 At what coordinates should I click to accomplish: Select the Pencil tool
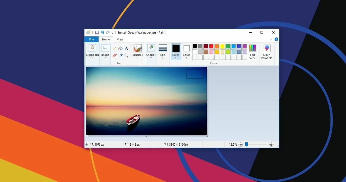point(114,49)
